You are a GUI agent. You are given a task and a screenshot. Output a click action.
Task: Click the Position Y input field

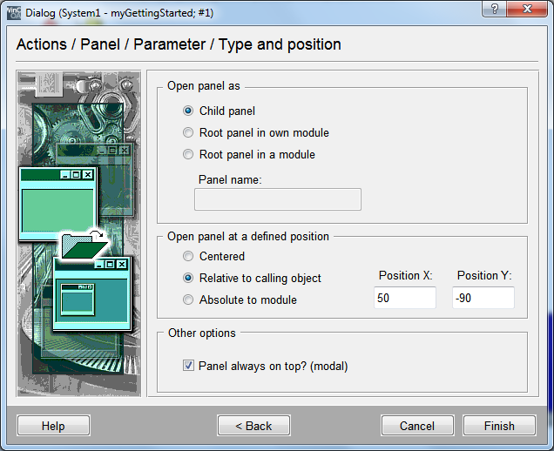(x=483, y=298)
